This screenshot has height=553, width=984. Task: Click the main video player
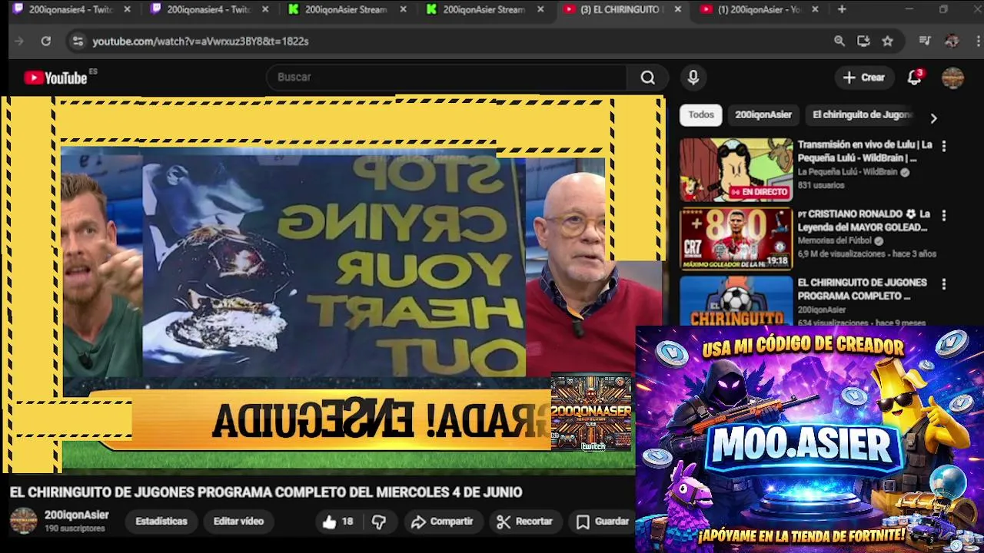click(x=332, y=284)
